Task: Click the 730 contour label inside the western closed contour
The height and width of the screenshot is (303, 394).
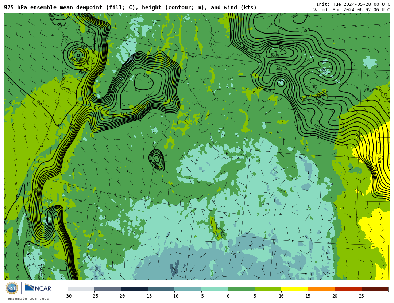Action: click(x=146, y=75)
